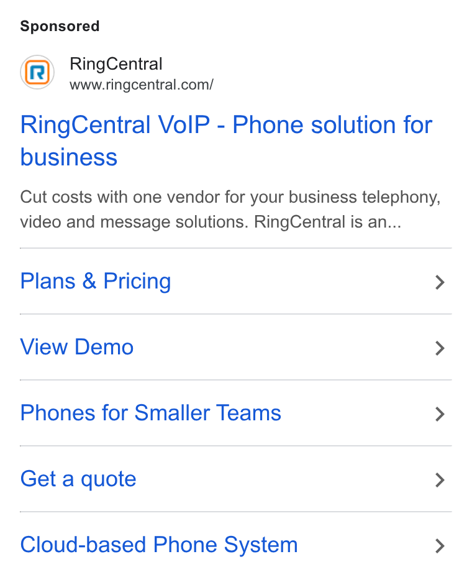Expand the Get a quote arrow
472x577 pixels.
440,480
